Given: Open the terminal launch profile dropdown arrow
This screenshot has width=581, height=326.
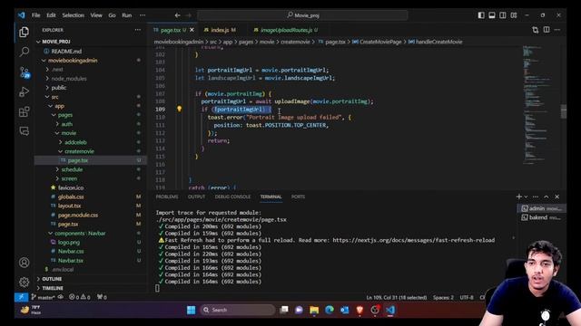Looking at the screenshot, I should 526,197.
